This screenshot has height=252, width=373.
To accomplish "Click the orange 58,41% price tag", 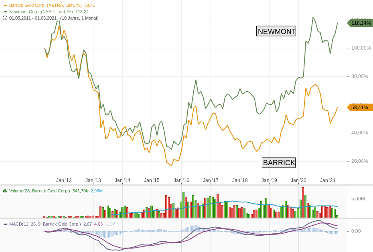I will pyautogui.click(x=360, y=108).
